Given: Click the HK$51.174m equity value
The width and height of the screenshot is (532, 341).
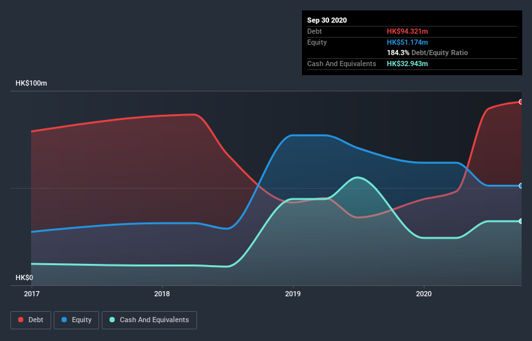Looking at the screenshot, I should click(407, 42).
